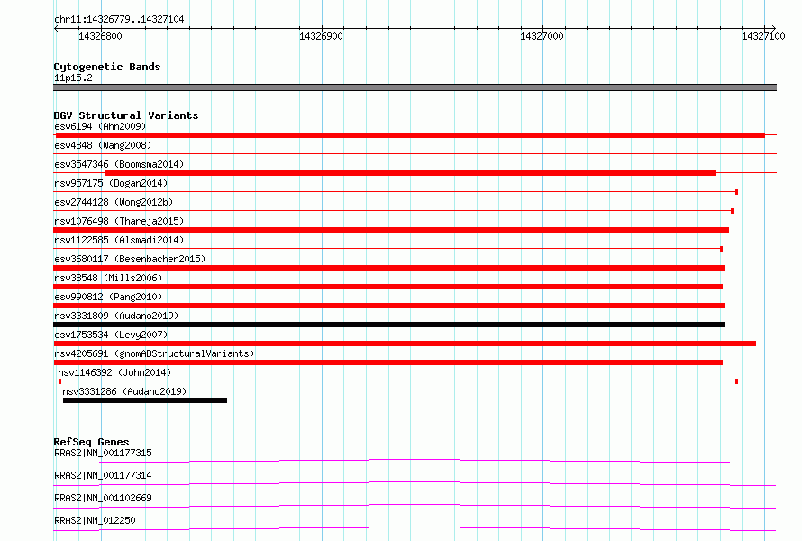Select the nsv4205691 red variant bar
Viewport: 802px width, 541px height.
(x=388, y=362)
